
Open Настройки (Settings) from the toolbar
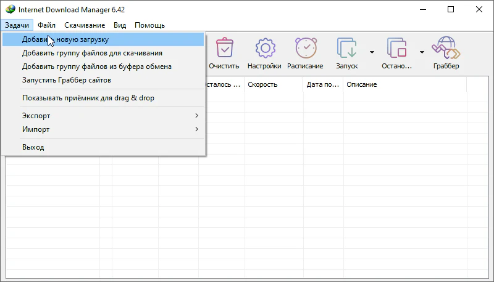click(264, 49)
